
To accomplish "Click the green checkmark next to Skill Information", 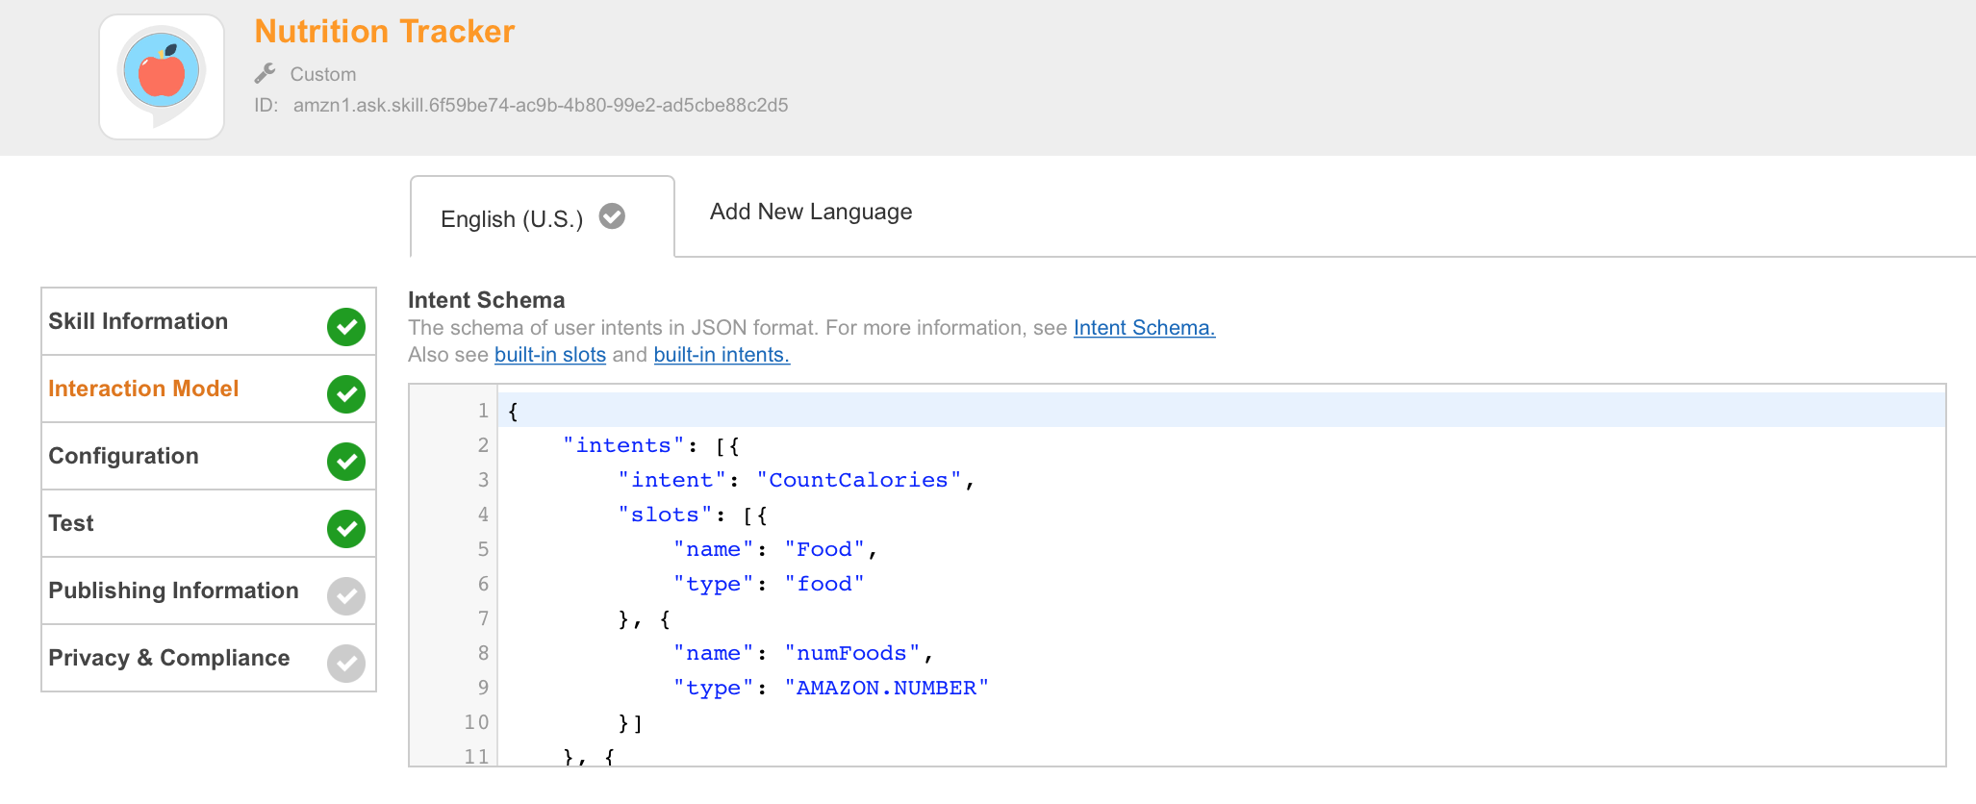I will click(x=346, y=327).
